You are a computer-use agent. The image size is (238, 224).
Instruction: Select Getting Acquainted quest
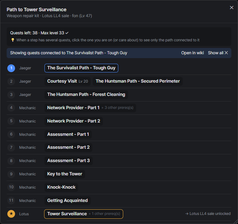coord(68,201)
